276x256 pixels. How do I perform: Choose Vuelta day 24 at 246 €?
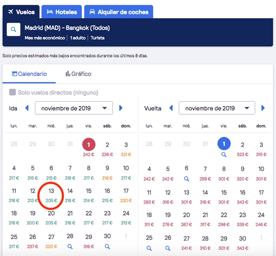[261, 219]
